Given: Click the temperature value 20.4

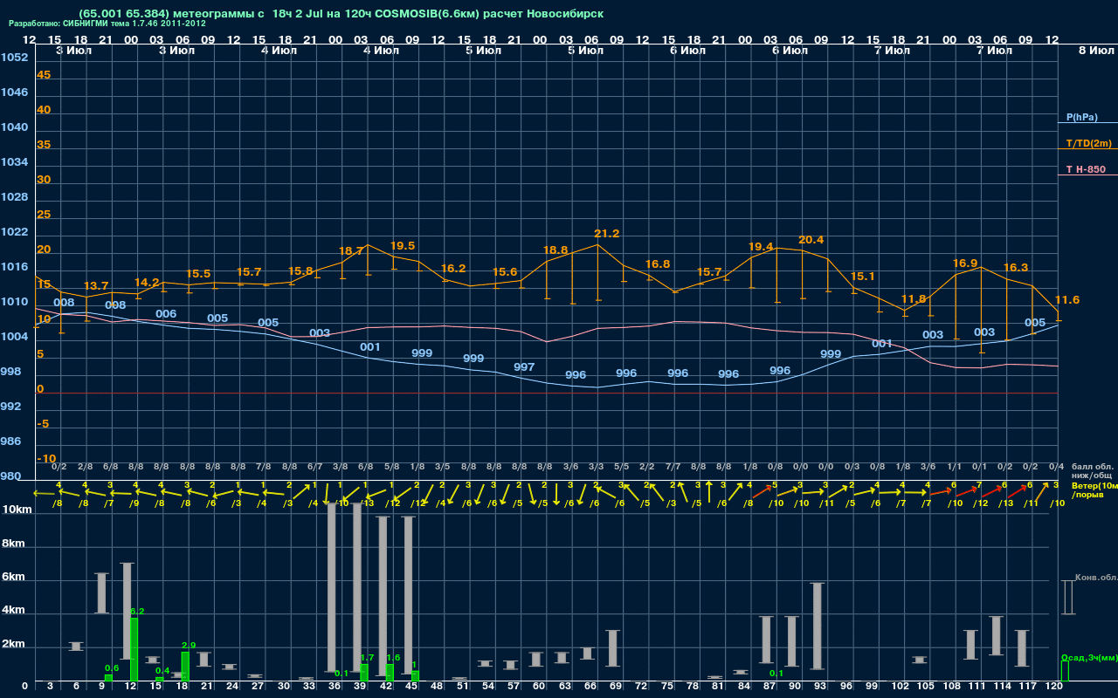Looking at the screenshot, I should pyautogui.click(x=811, y=239).
